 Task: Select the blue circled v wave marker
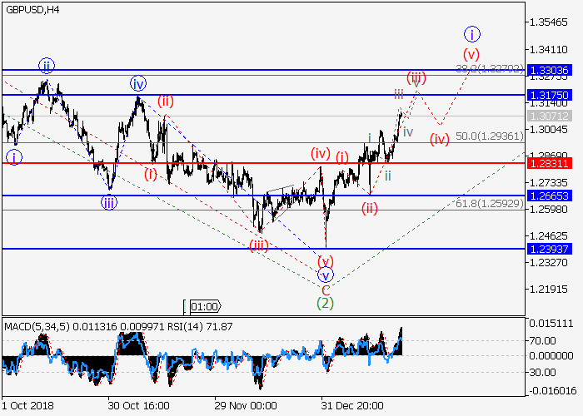point(326,275)
